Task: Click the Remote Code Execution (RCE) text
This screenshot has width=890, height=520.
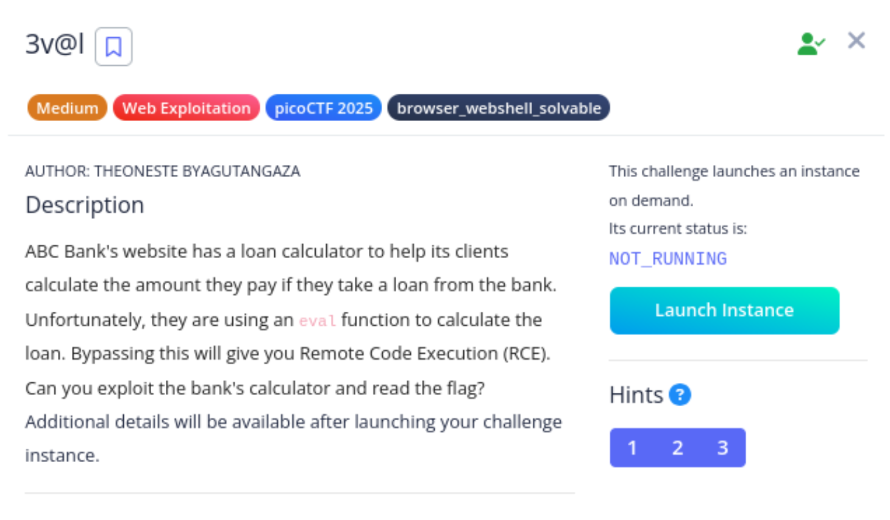Action: 424,354
